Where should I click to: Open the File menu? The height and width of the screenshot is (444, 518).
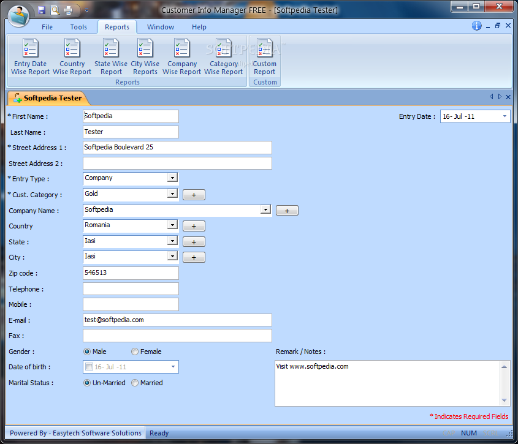tap(47, 27)
